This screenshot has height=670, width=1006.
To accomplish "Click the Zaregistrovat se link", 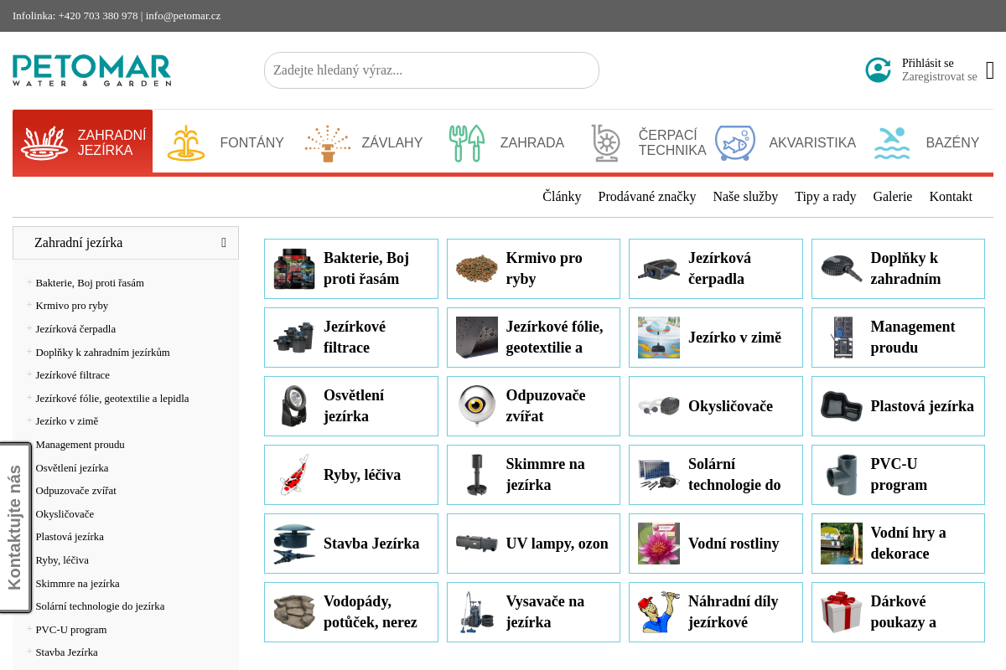I will point(939,77).
